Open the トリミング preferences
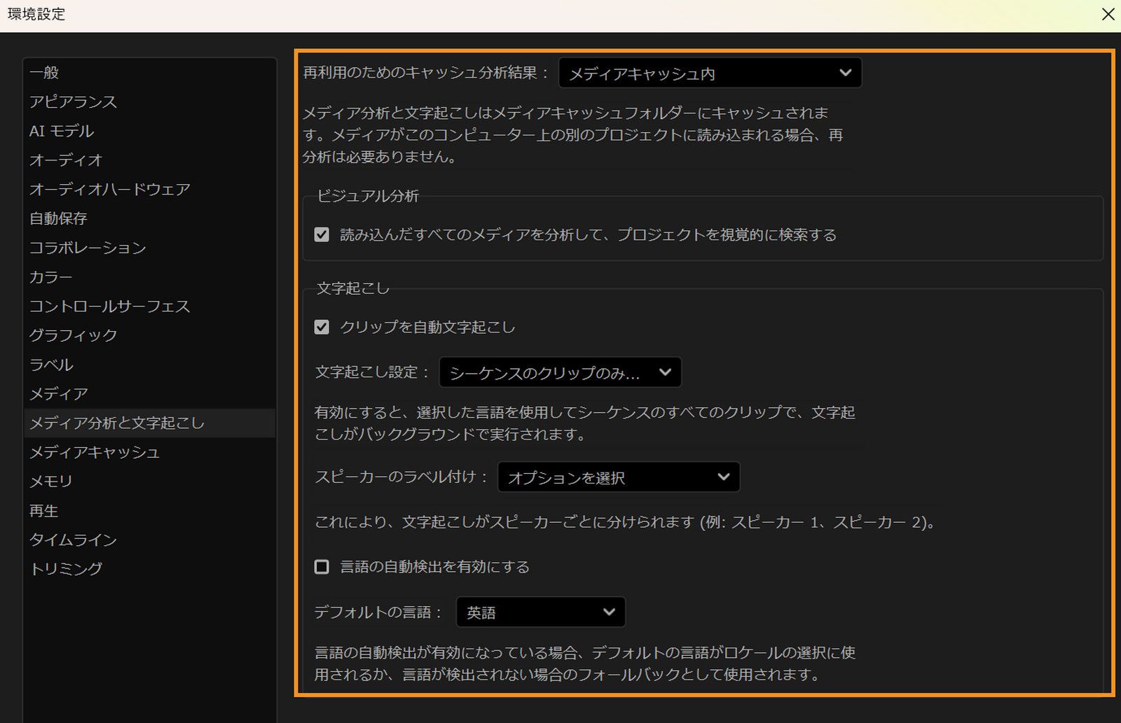This screenshot has height=723, width=1121. coord(66,569)
